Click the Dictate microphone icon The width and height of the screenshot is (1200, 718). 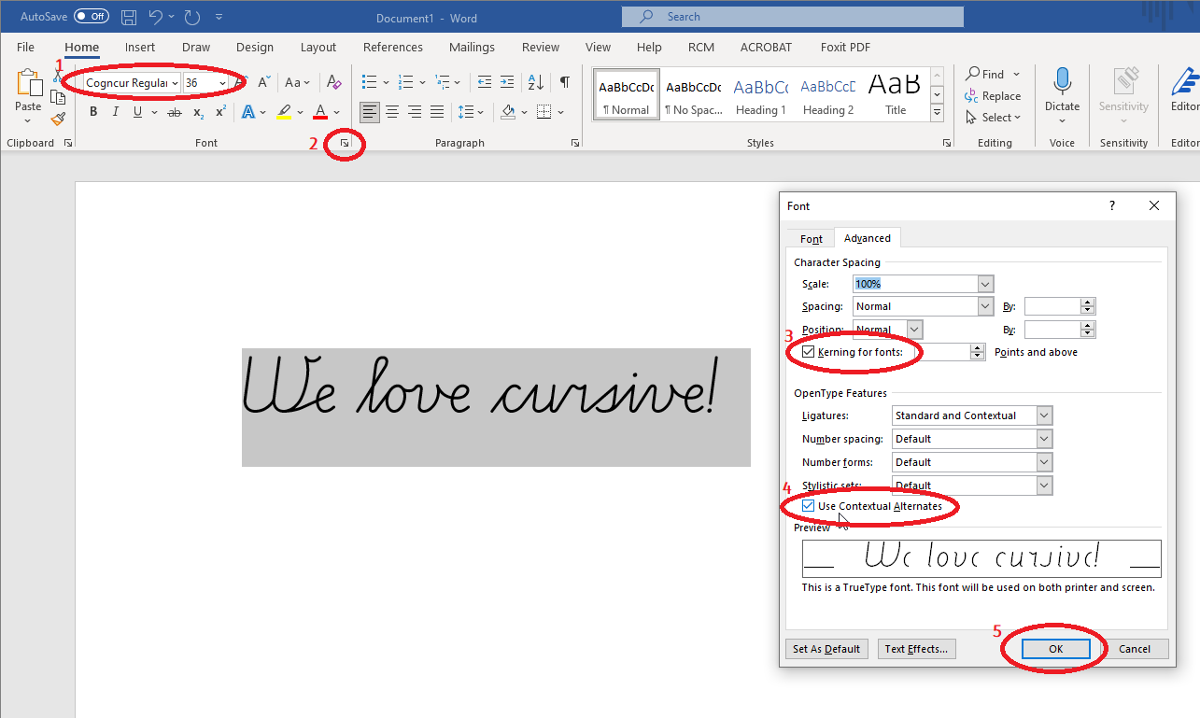pyautogui.click(x=1062, y=82)
